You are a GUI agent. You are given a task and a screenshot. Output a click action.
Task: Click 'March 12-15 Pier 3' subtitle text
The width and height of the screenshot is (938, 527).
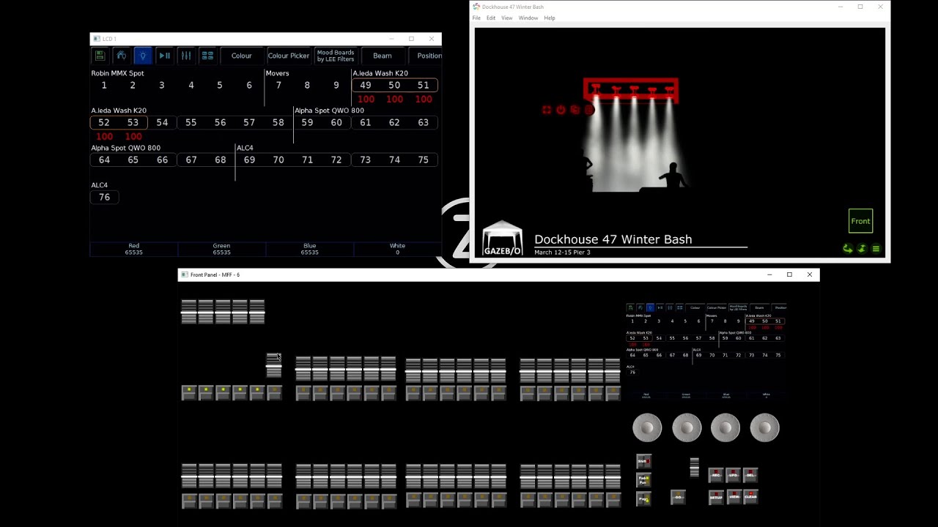click(x=562, y=253)
